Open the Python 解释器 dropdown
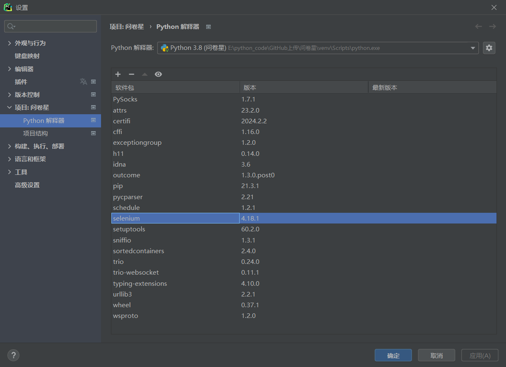The image size is (506, 367). tap(318, 48)
